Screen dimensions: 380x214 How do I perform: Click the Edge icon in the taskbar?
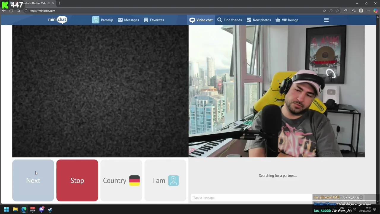tap(24, 209)
